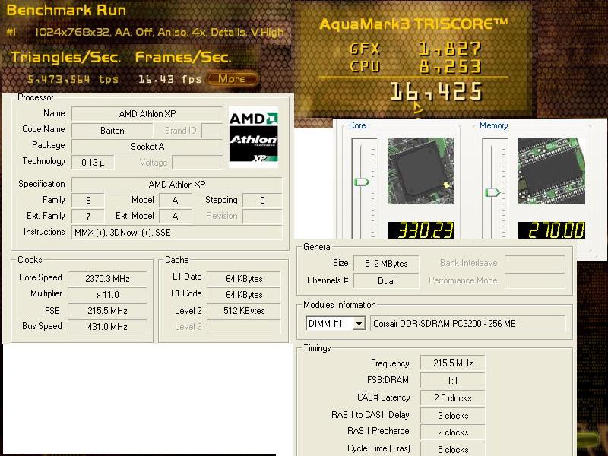Viewport: 608px width, 456px height.
Task: Click the 5,473,564 tps triangles value
Action: coord(73,80)
